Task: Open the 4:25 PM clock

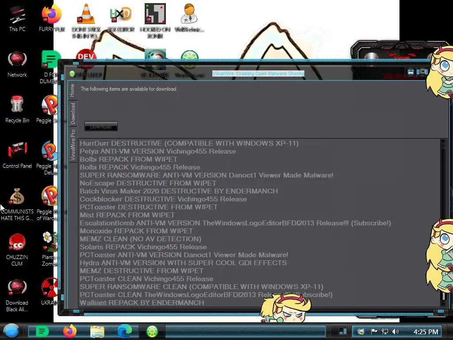Action: coord(426,332)
